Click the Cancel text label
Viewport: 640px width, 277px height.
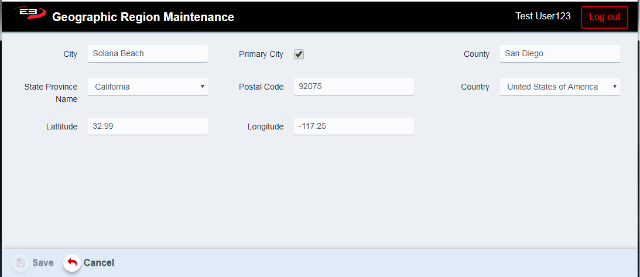click(x=98, y=263)
